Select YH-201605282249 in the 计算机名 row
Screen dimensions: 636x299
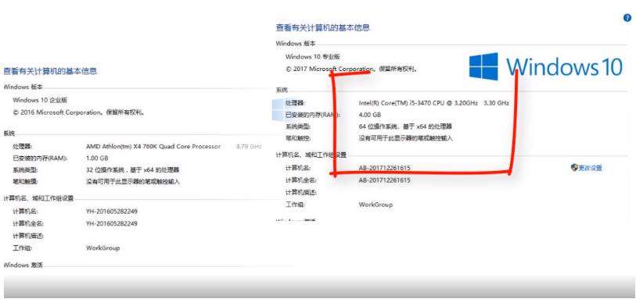point(112,212)
